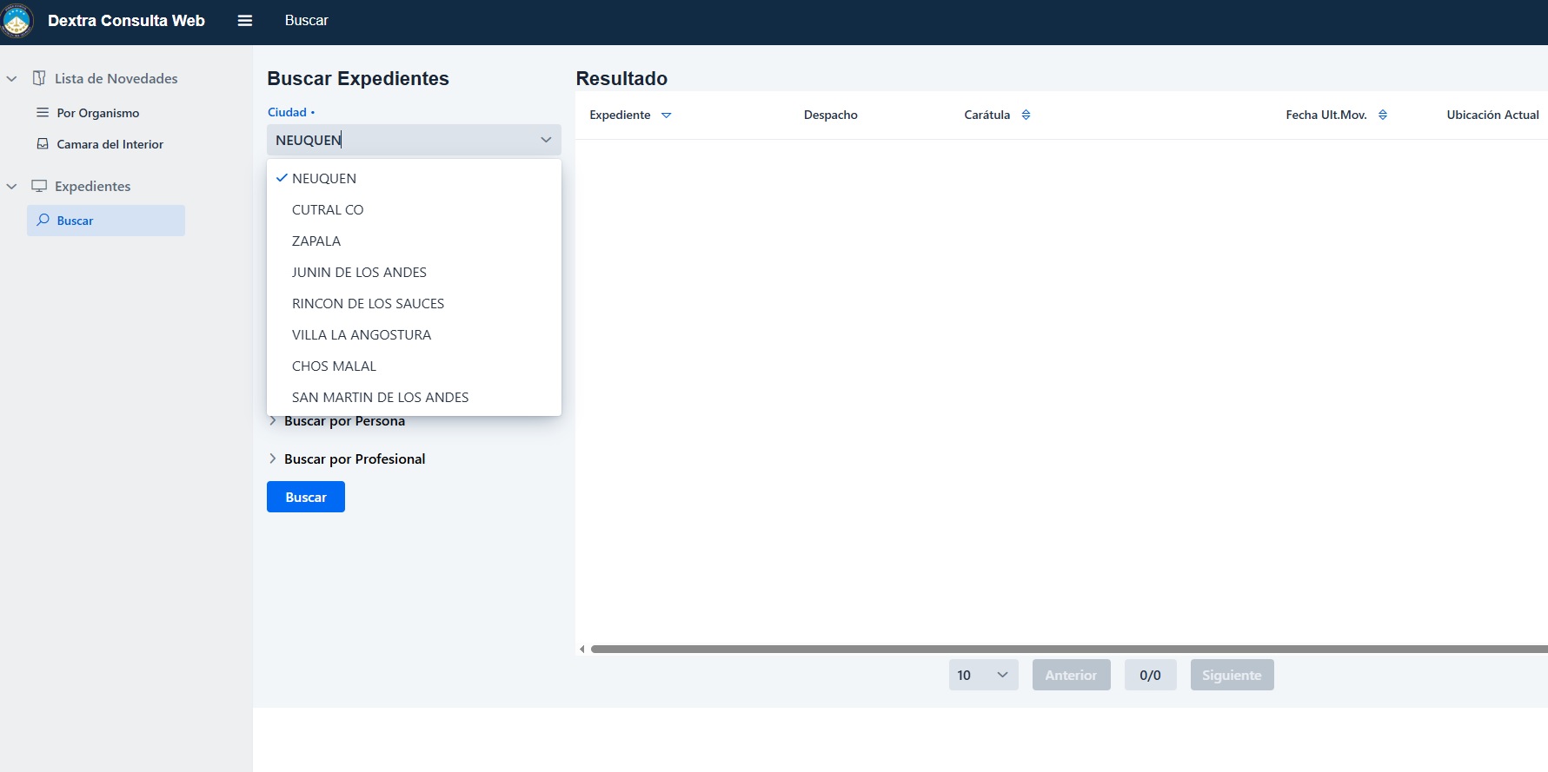Choose ZAPALA in the city list
This screenshot has height=772, width=1548.
(316, 241)
